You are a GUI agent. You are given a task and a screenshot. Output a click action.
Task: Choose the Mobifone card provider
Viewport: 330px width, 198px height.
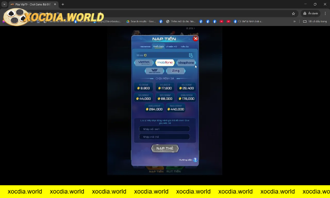tap(165, 63)
